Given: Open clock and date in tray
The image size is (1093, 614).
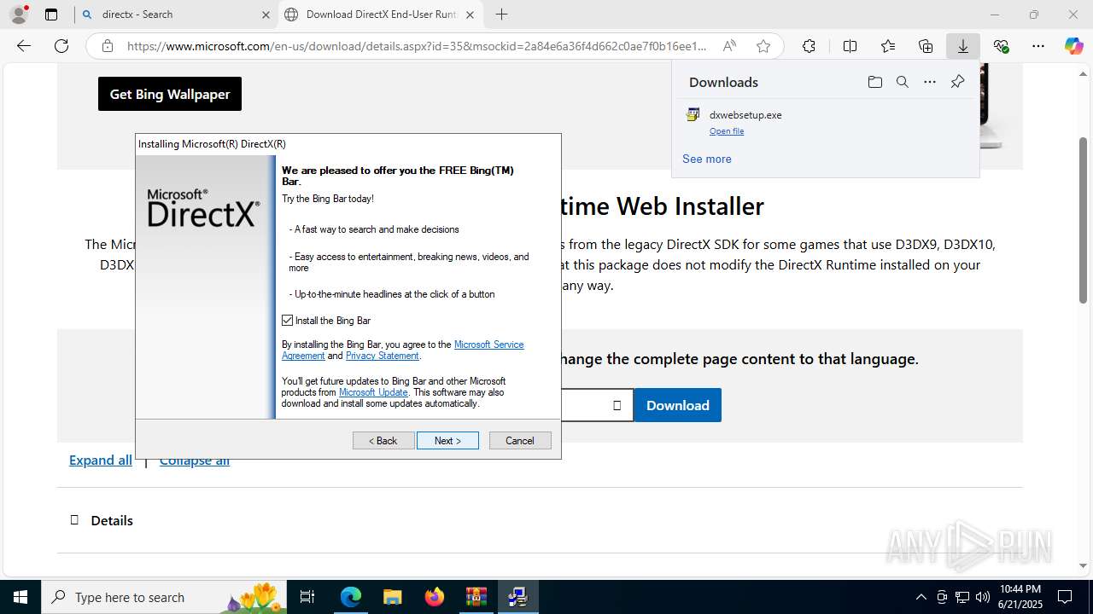Looking at the screenshot, I should [x=1020, y=597].
